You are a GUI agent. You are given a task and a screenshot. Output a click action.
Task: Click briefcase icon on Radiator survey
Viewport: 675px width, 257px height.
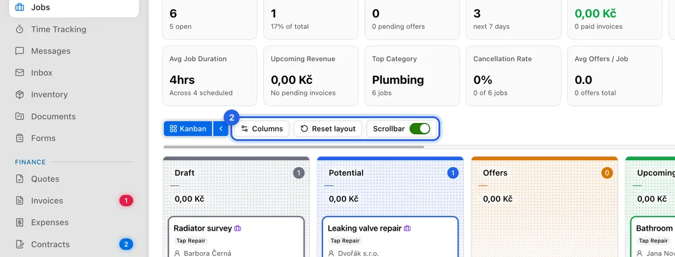click(237, 228)
